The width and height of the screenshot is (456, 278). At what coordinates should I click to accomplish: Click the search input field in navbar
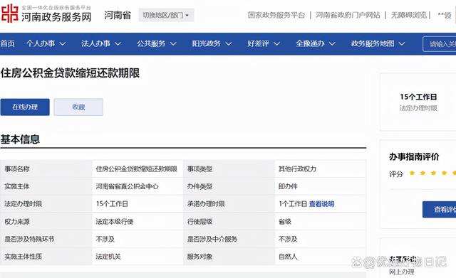click(440, 44)
